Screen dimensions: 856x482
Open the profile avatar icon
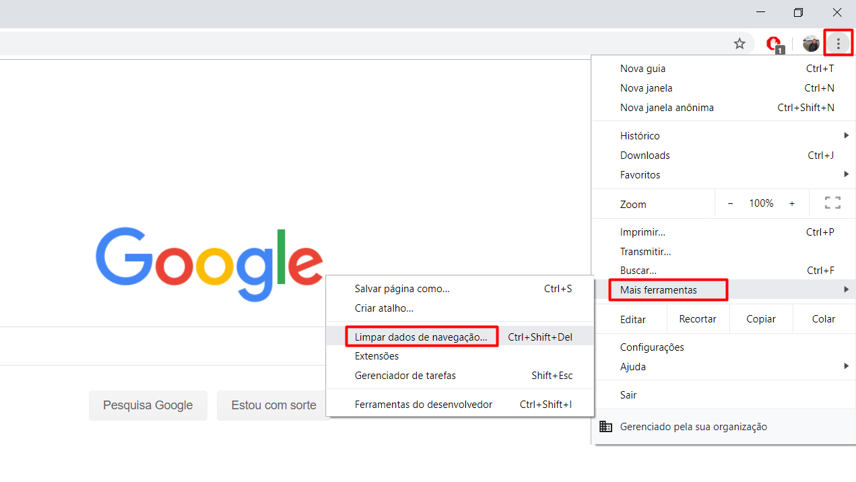pos(810,43)
